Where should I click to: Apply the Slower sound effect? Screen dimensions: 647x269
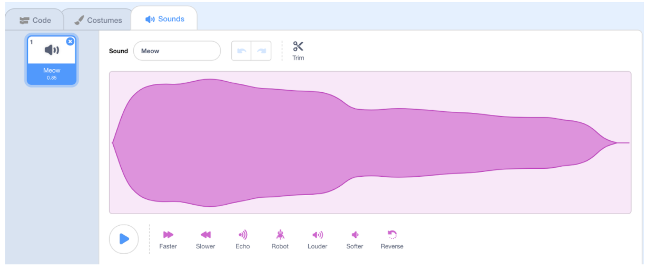click(205, 239)
